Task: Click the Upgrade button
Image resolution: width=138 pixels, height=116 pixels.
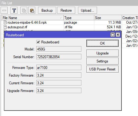Action: pos(102,53)
